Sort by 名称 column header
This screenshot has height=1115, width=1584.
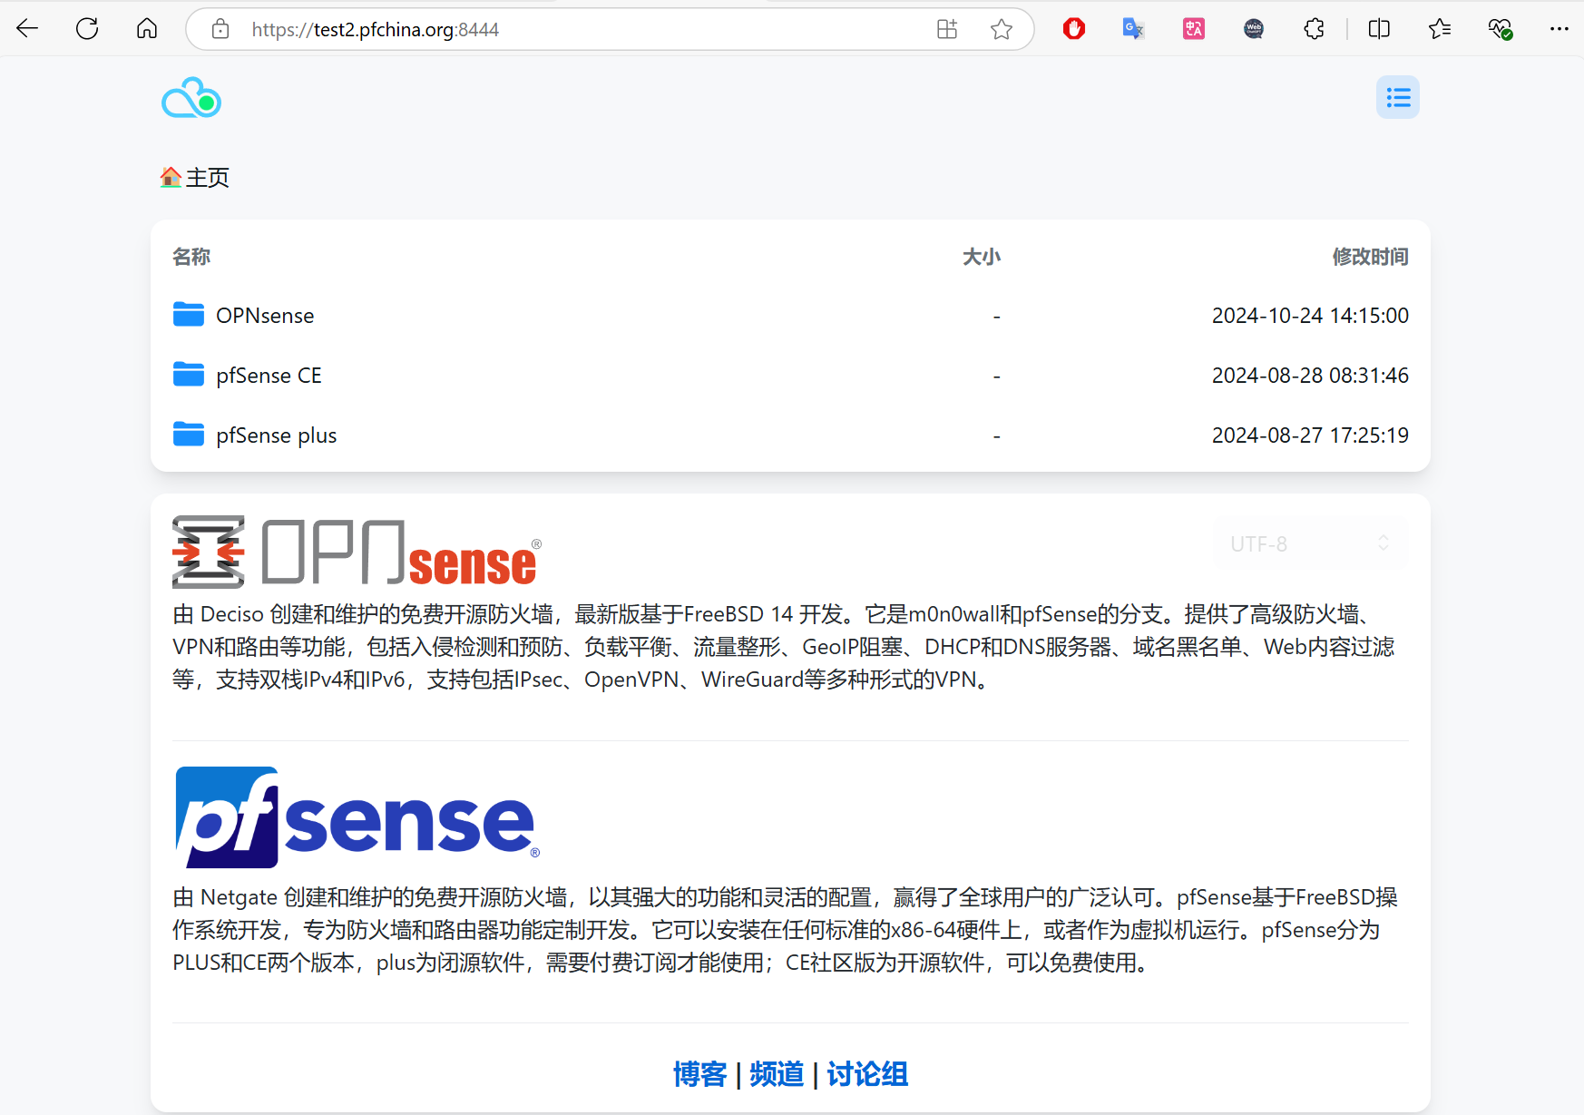[191, 257]
